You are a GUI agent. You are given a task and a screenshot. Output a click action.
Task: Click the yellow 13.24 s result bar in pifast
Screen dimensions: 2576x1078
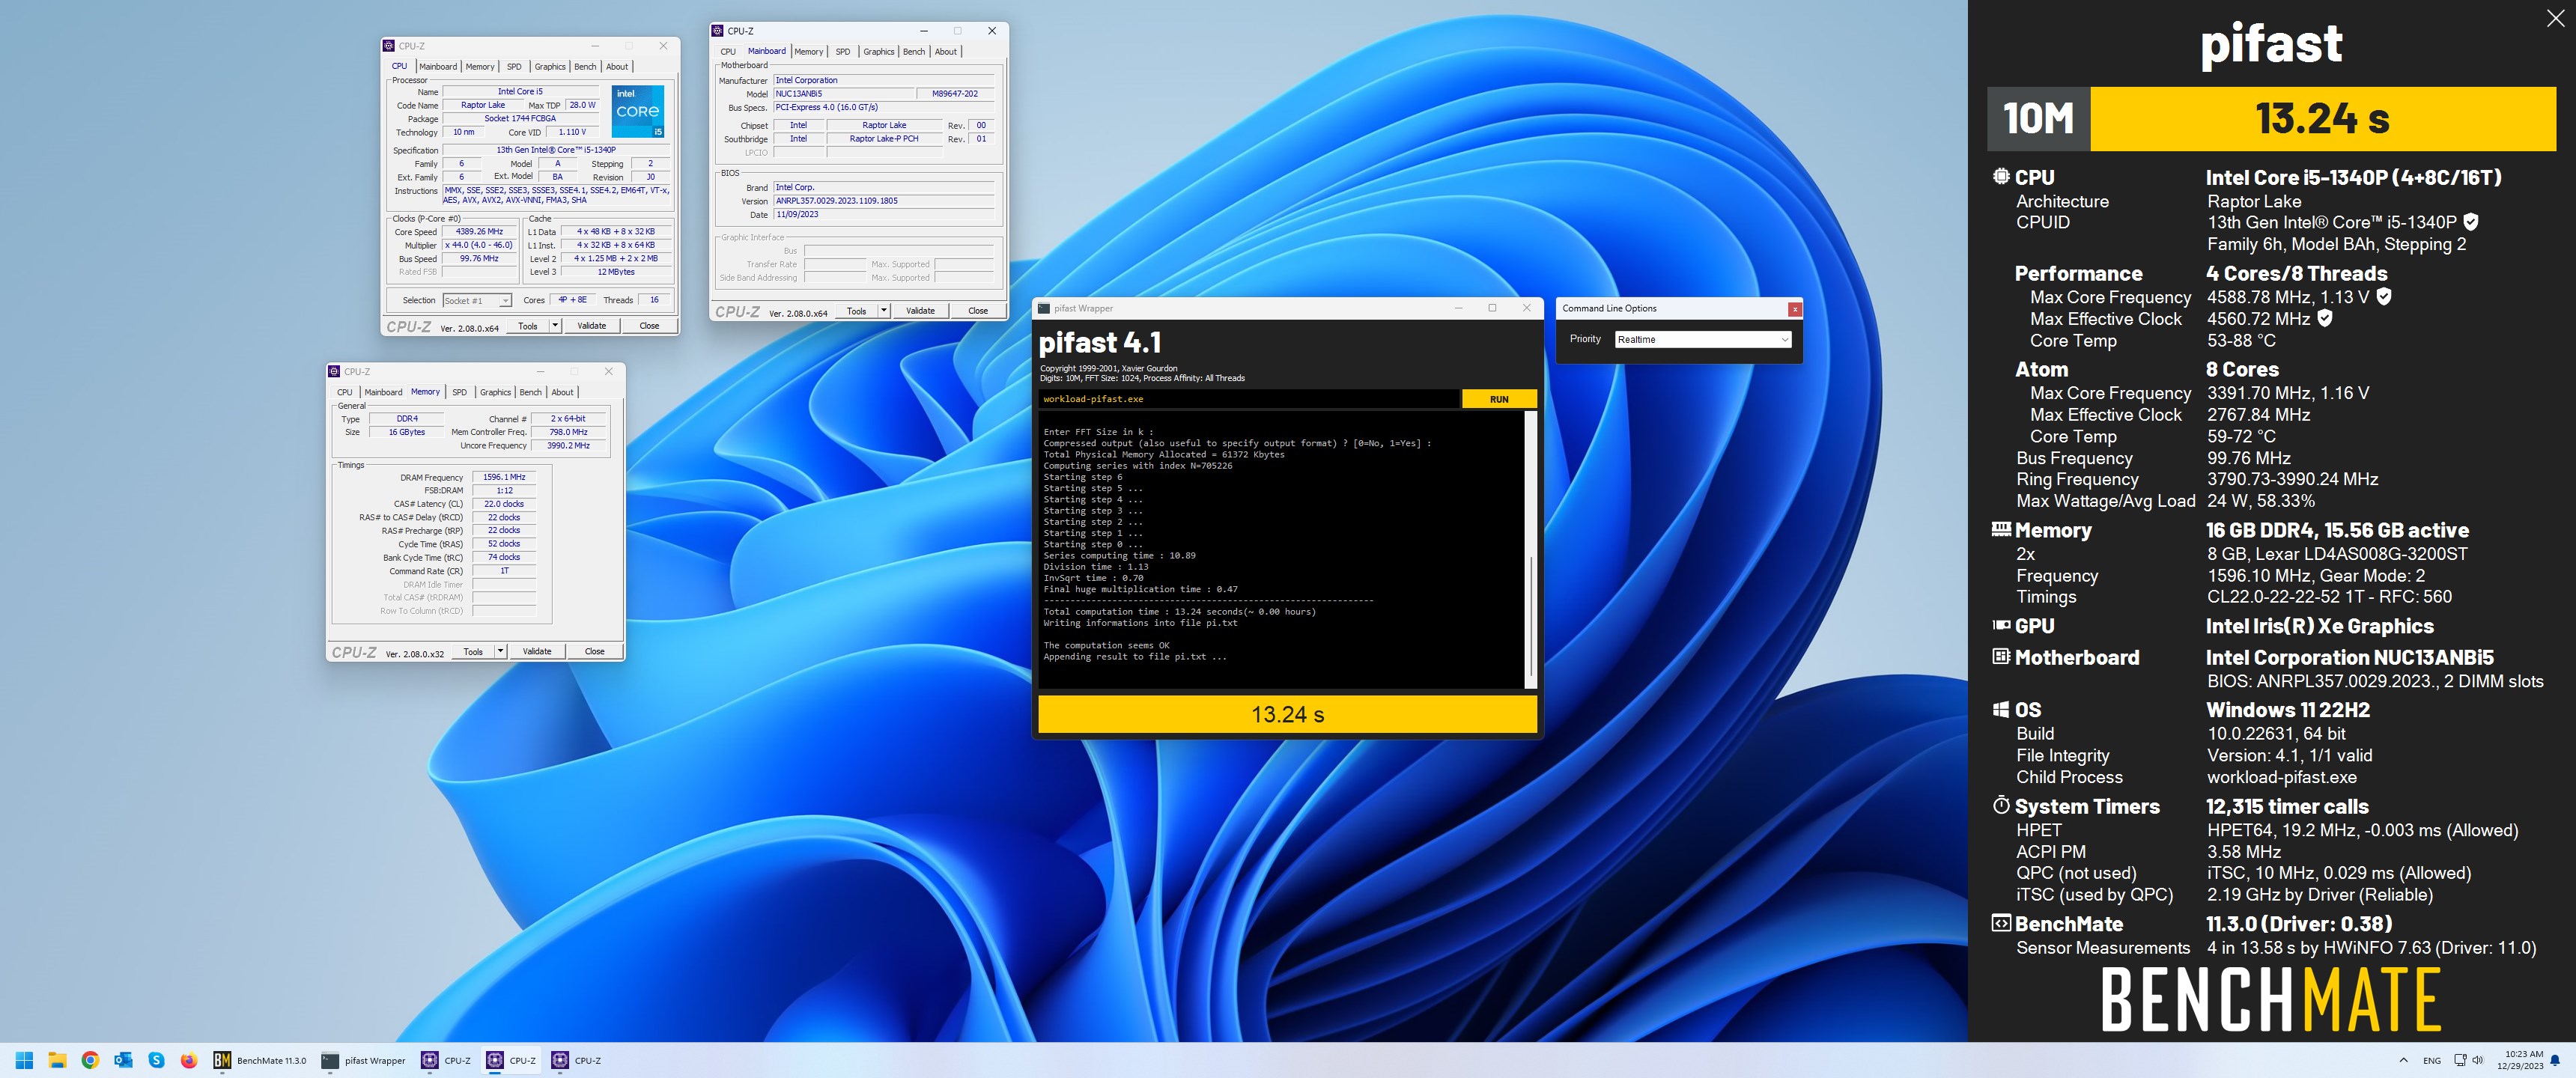tap(1288, 714)
